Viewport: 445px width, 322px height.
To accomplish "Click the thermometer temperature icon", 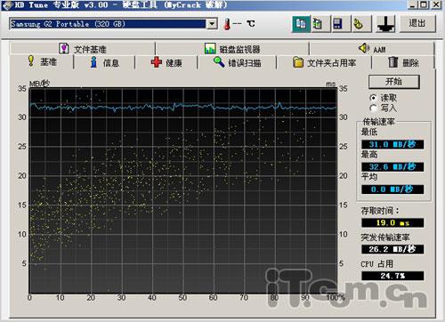I will point(227,24).
